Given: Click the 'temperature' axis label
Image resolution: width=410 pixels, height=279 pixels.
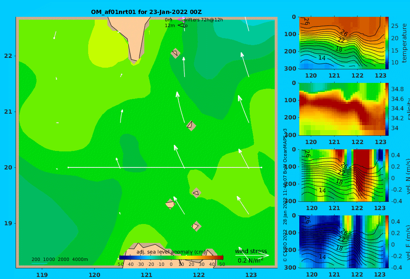Looking at the screenshot, I should (x=404, y=43).
